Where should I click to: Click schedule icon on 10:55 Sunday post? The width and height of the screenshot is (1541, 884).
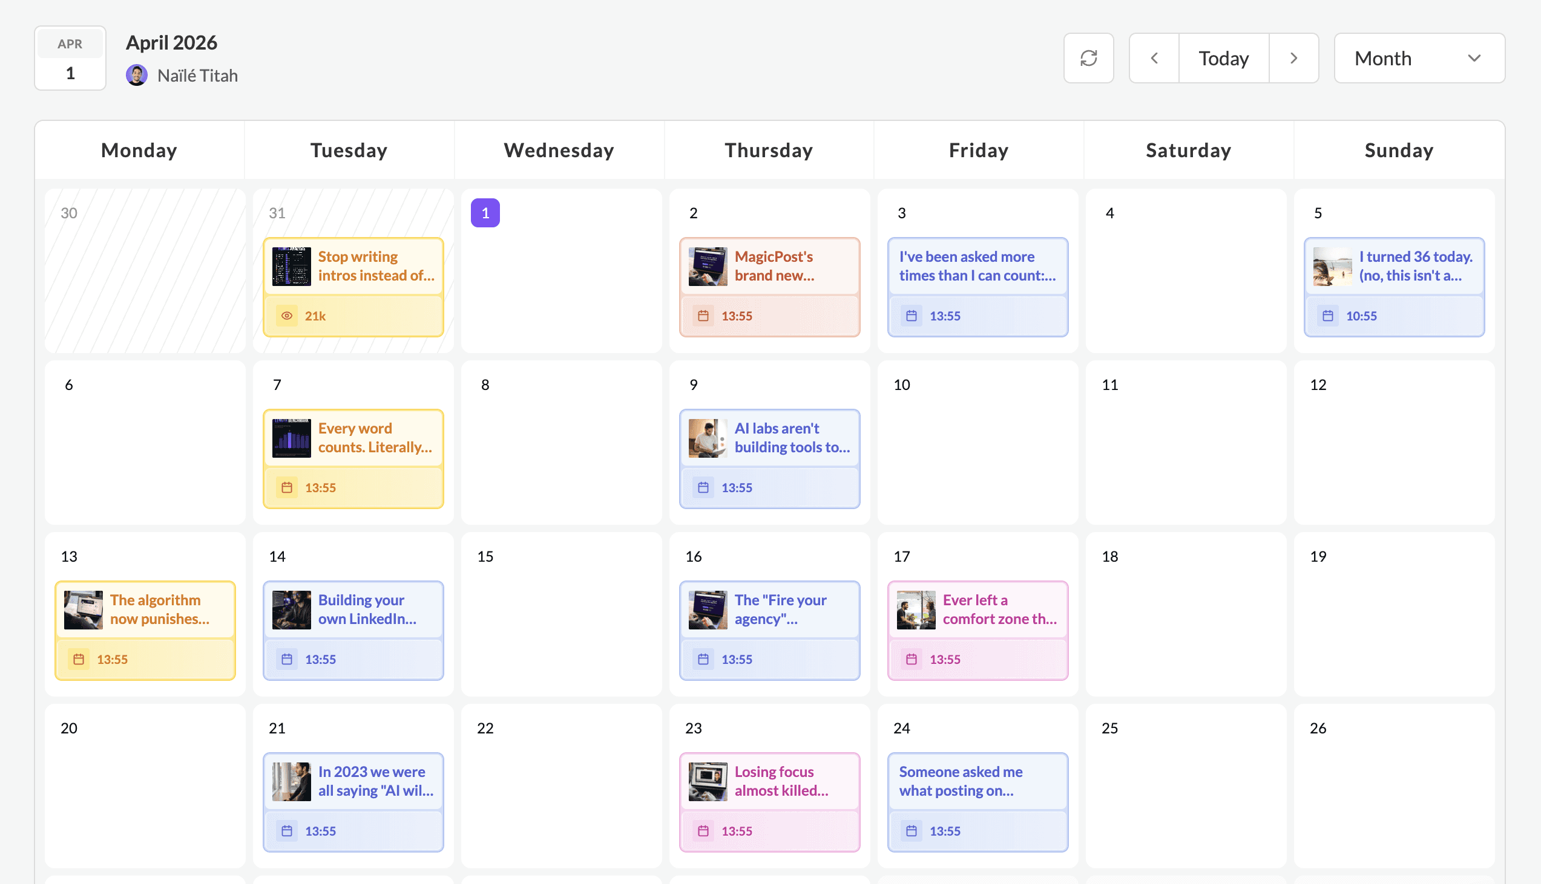[1328, 316]
